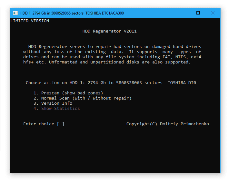Maximize the HDD Regenerator console window

[198, 13]
